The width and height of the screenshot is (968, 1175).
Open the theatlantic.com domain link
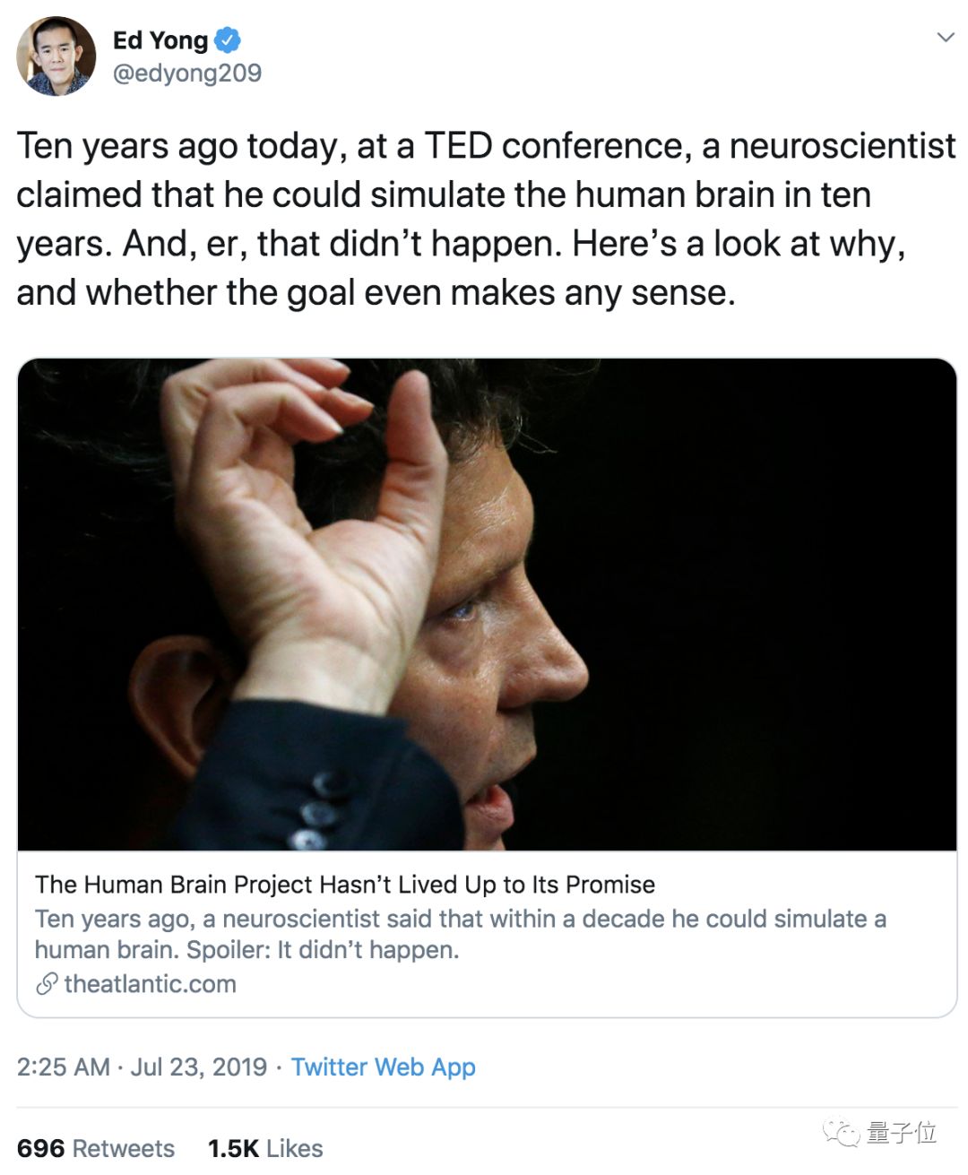point(150,984)
